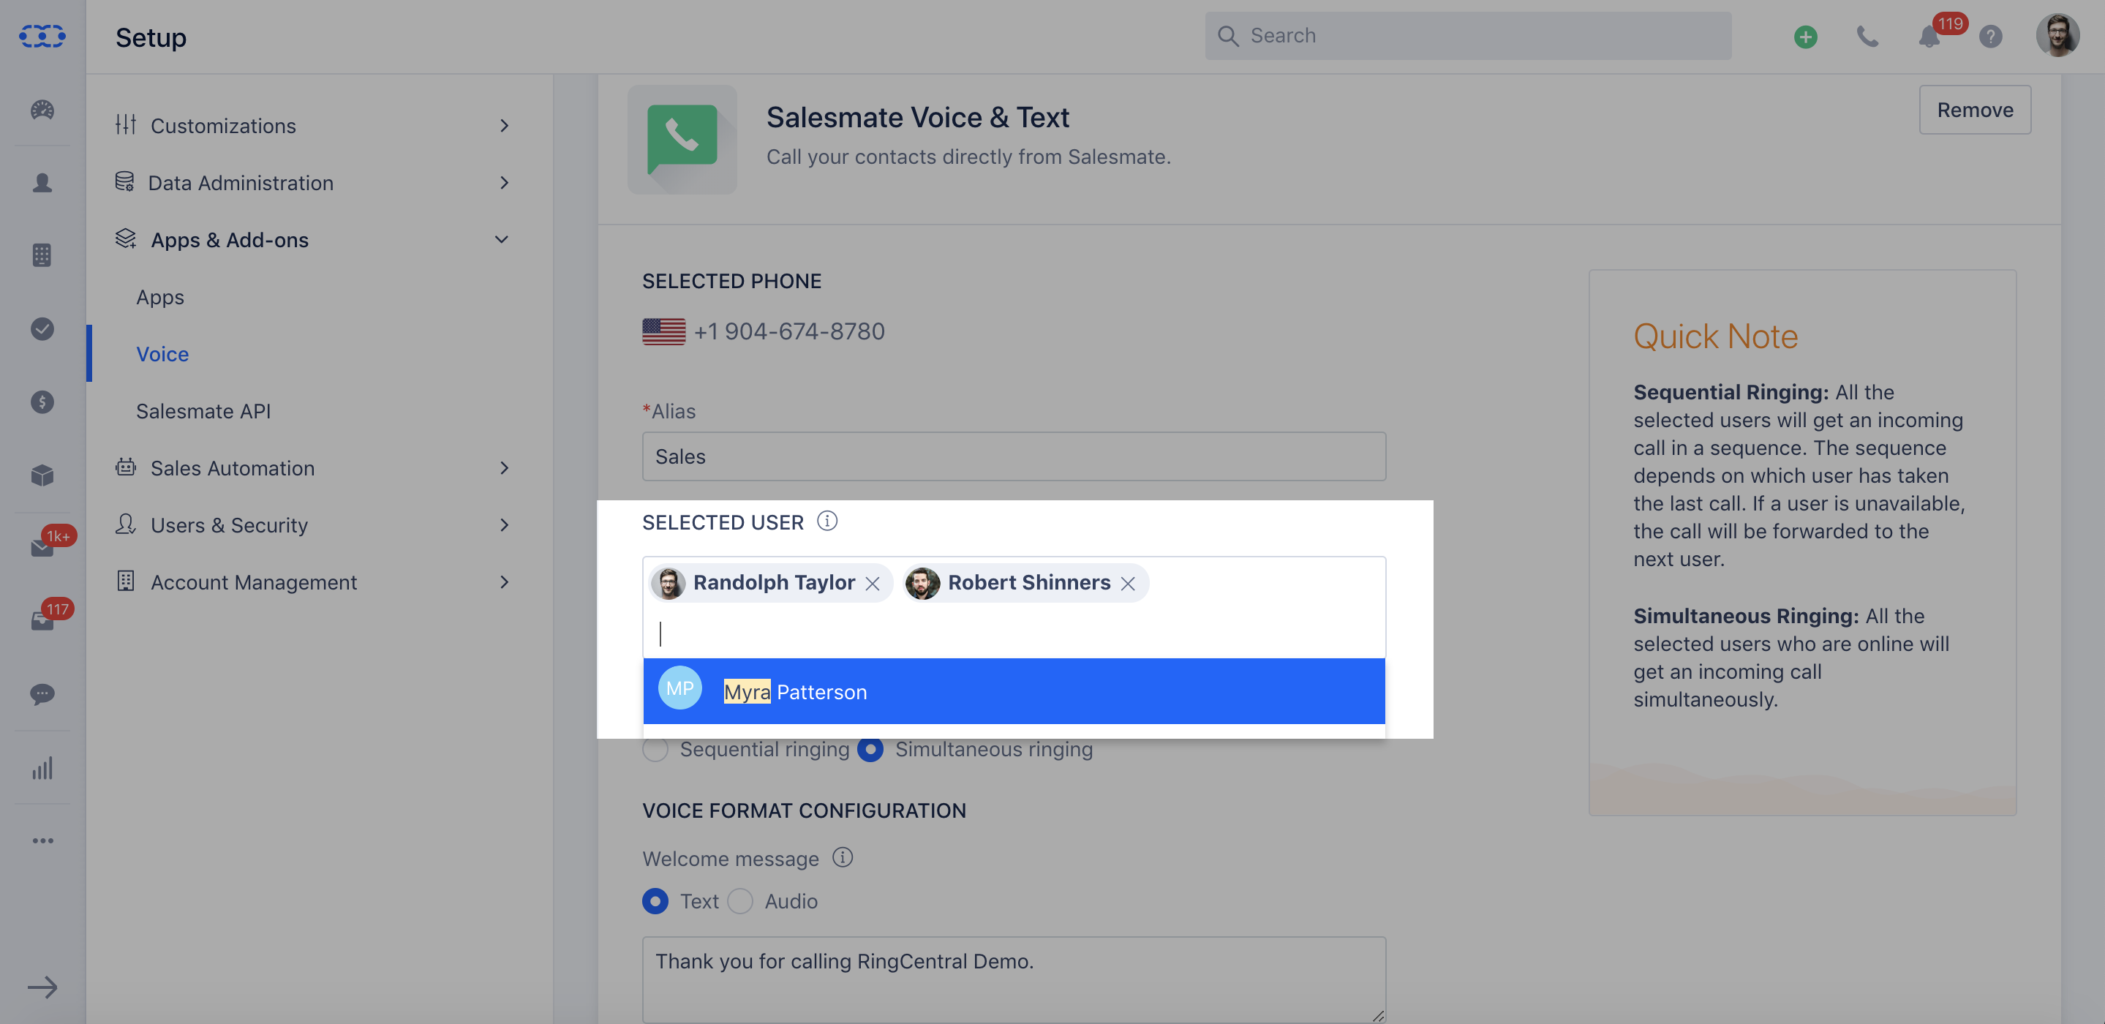Expand the Customizations section
Viewport: 2105px width, 1024px height.
click(313, 126)
